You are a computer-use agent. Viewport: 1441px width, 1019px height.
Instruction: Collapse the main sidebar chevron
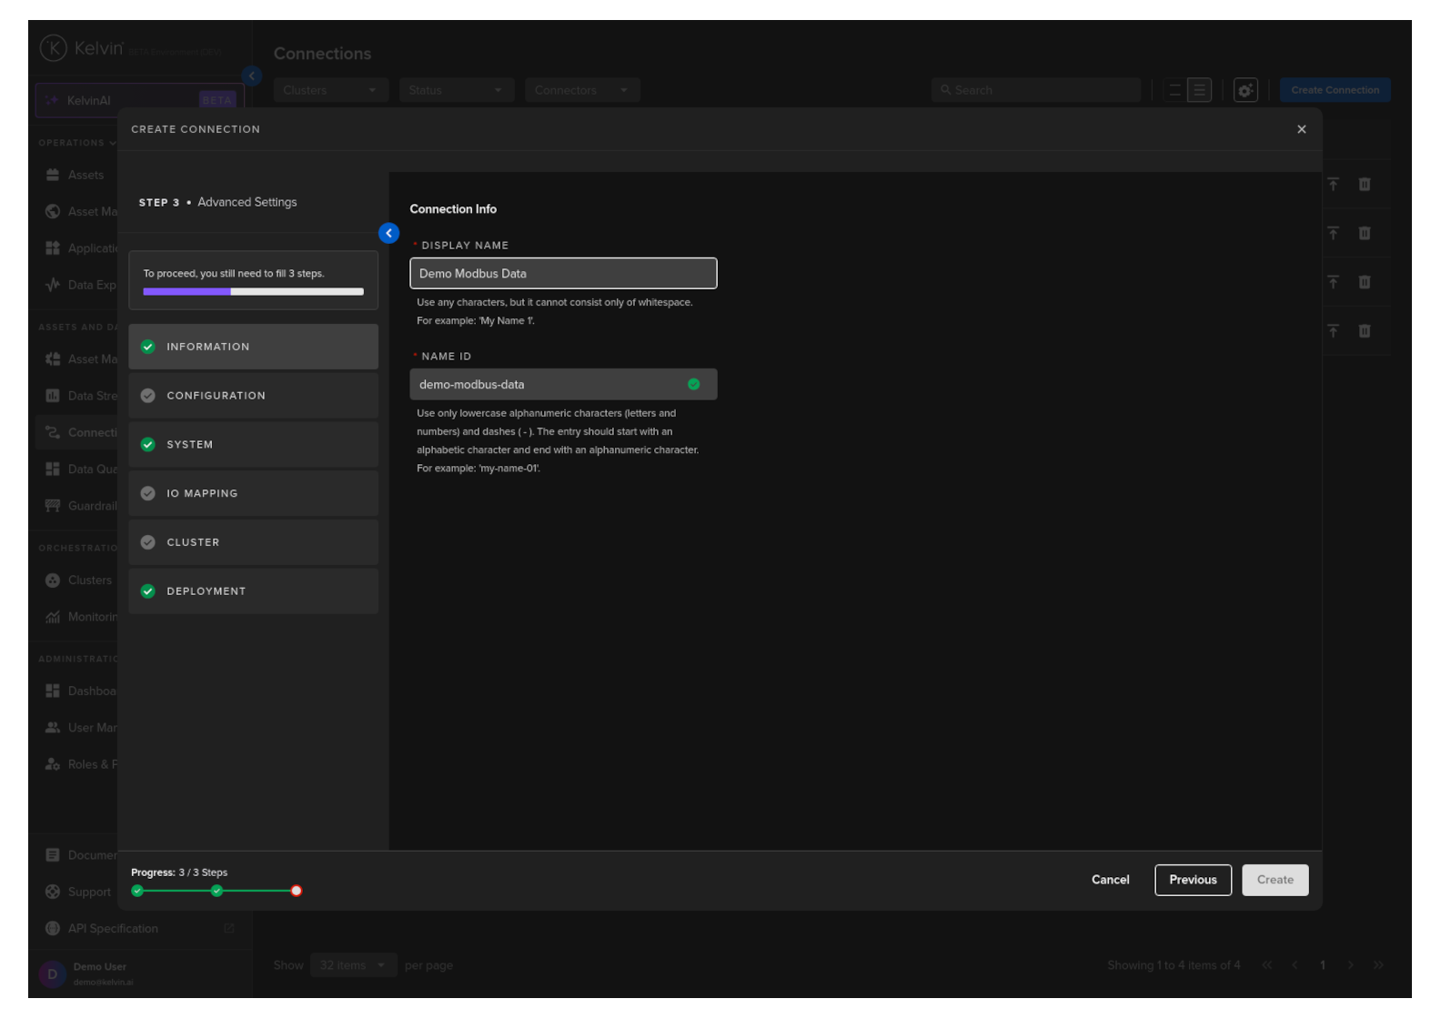252,76
